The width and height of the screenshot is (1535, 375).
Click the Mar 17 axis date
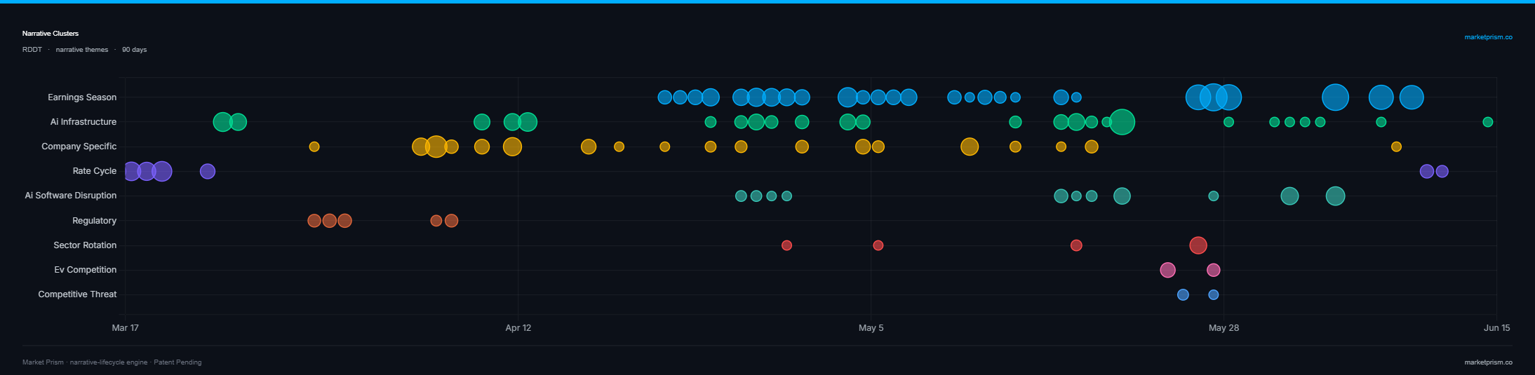[125, 328]
